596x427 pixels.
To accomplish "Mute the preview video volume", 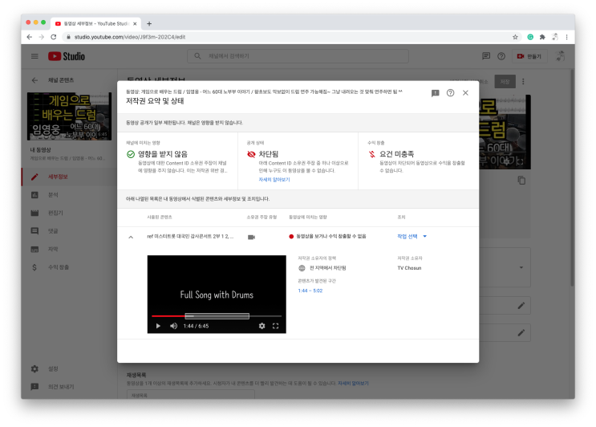I will click(x=173, y=326).
